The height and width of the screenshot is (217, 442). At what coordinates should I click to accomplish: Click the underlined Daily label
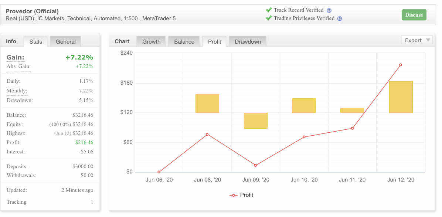tap(13, 81)
